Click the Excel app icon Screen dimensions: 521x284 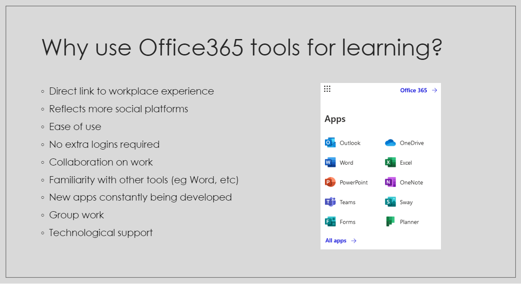(x=390, y=162)
